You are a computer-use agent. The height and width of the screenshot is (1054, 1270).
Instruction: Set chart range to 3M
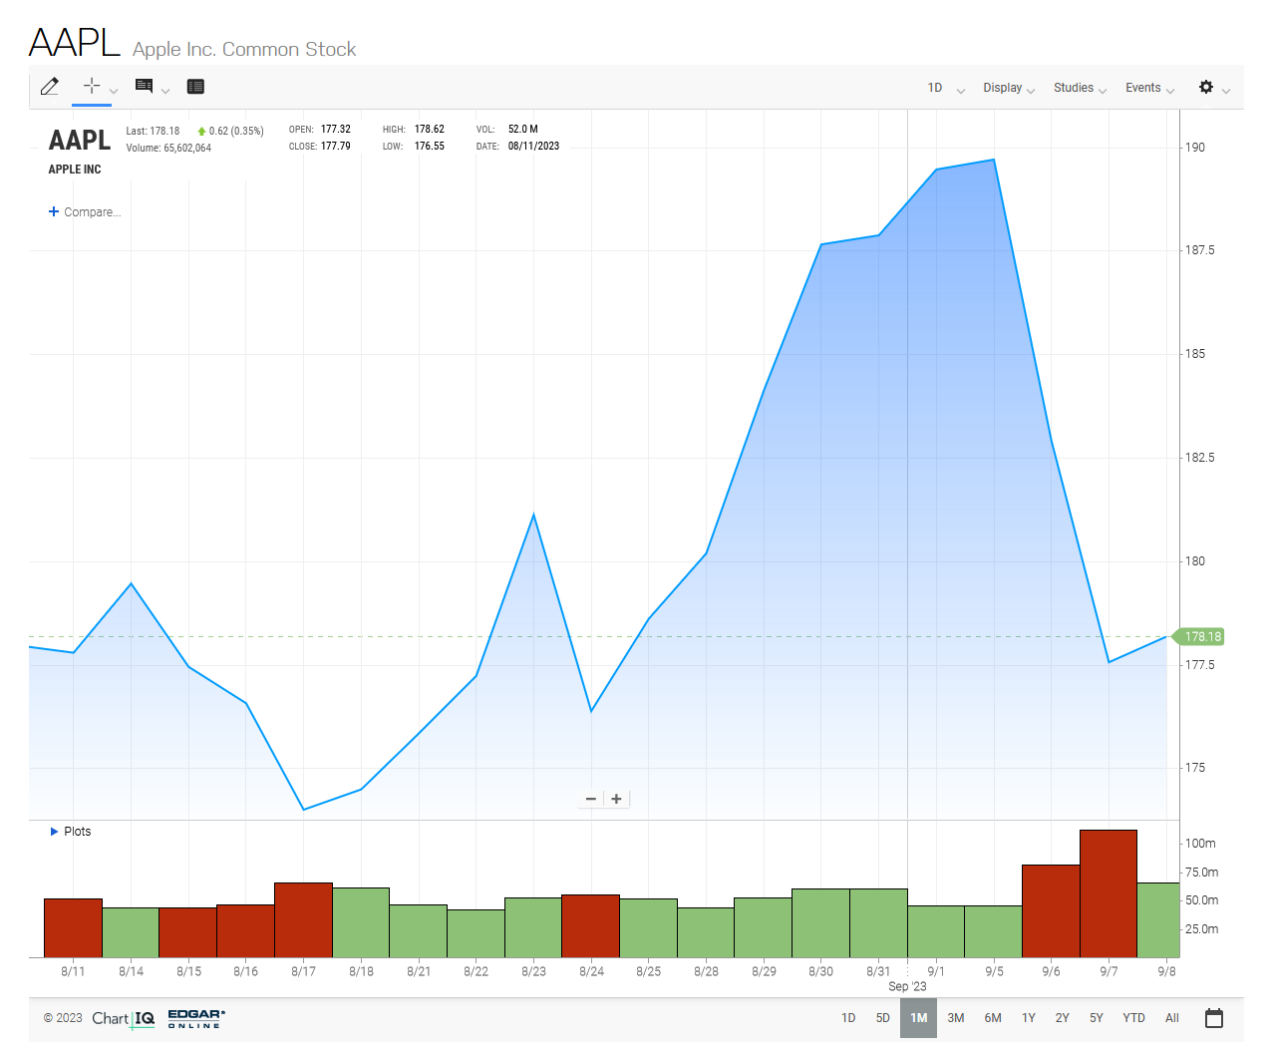click(x=955, y=1018)
